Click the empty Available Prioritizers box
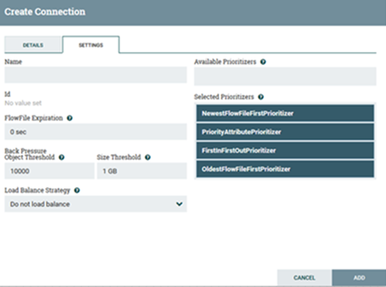Screen dimensions: 386x287 click(x=285, y=77)
